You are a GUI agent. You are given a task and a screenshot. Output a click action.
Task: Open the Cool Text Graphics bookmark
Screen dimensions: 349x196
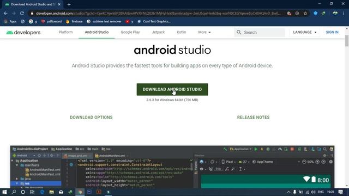pos(154,21)
